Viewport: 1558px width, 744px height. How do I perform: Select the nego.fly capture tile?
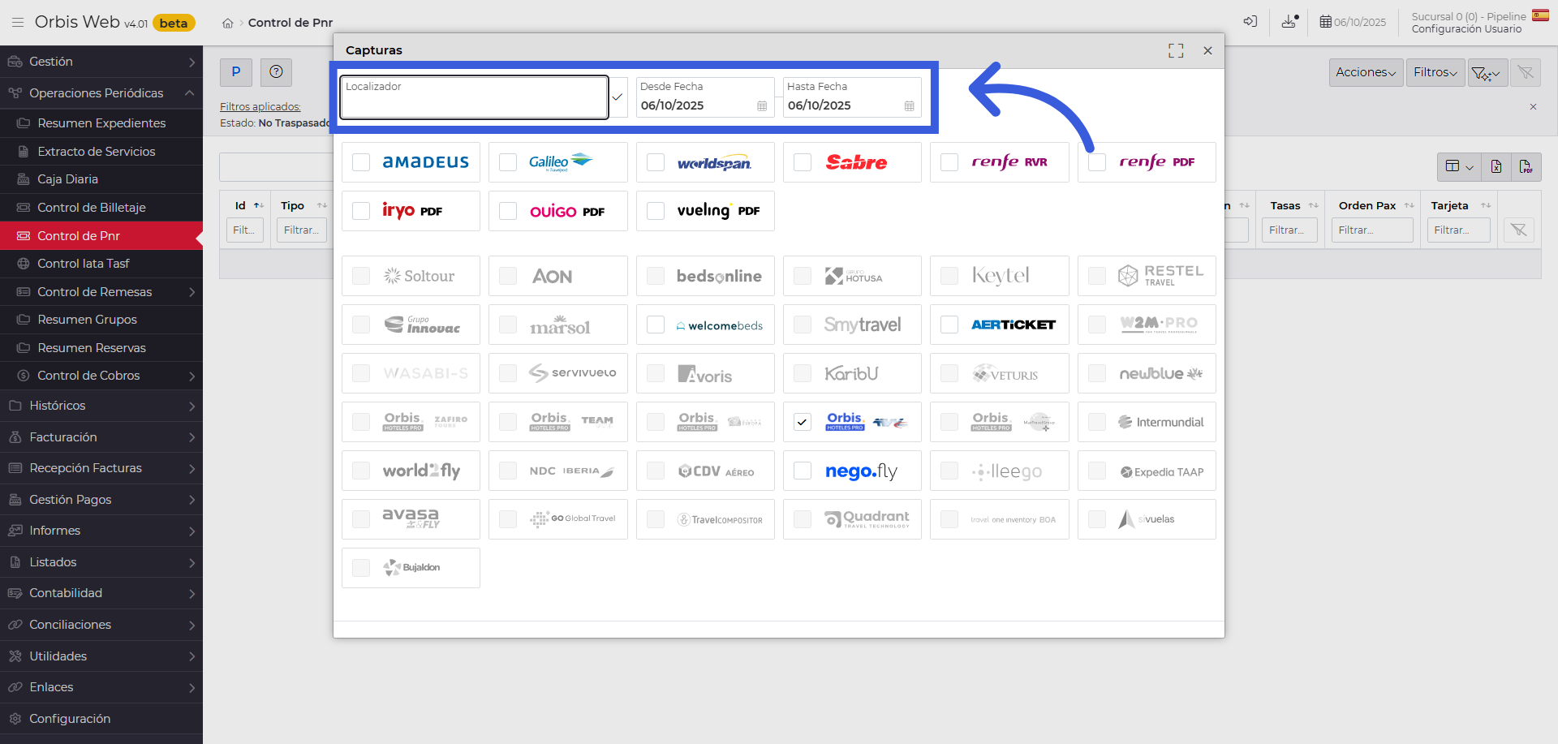[852, 471]
